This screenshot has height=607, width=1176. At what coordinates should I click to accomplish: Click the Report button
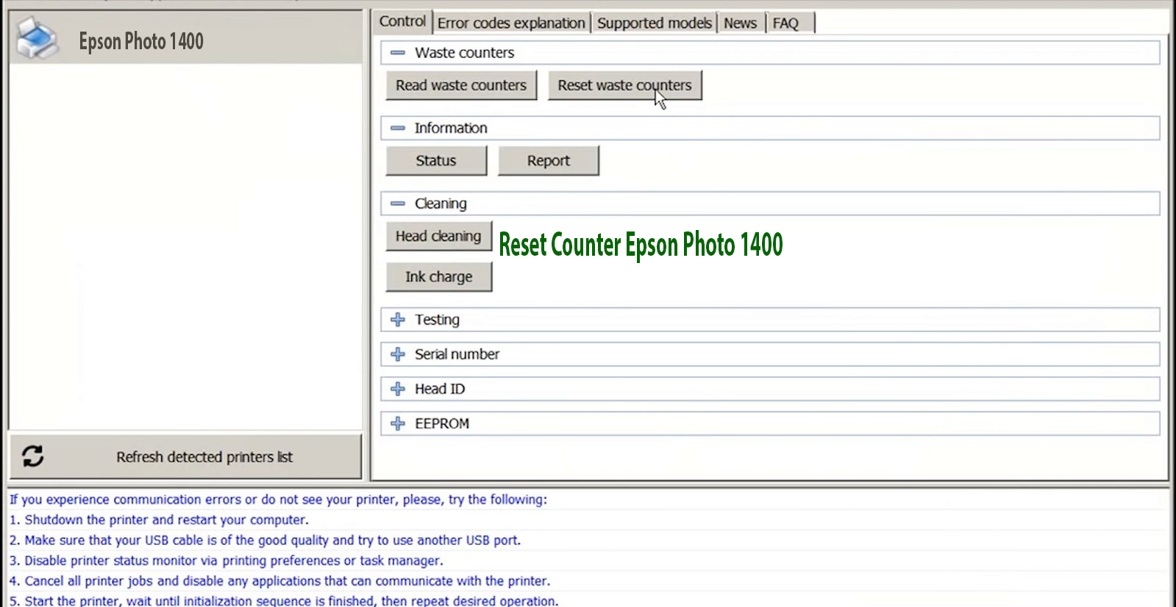click(549, 160)
